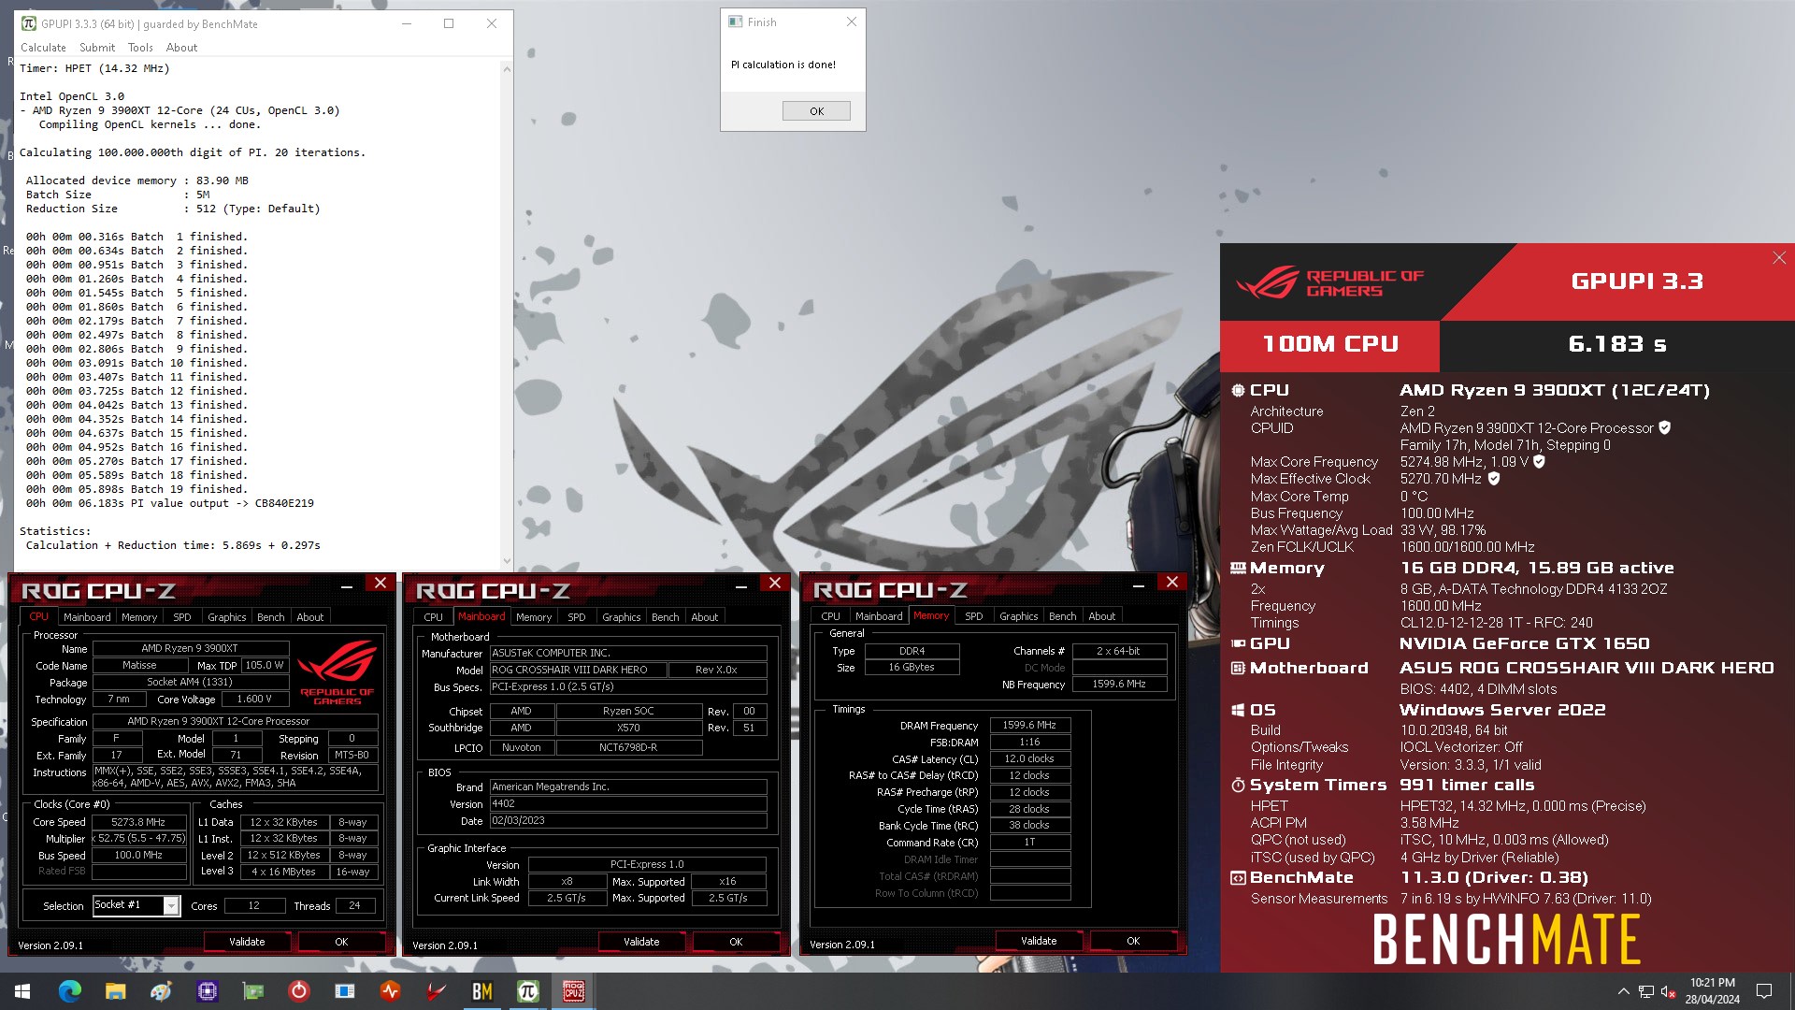This screenshot has height=1010, width=1795.
Task: Switch to BenchMate (BM) taskbar icon
Action: pyautogui.click(x=481, y=990)
